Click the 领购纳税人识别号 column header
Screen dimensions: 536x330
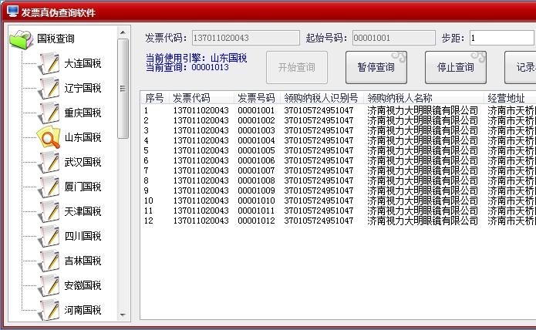click(322, 99)
